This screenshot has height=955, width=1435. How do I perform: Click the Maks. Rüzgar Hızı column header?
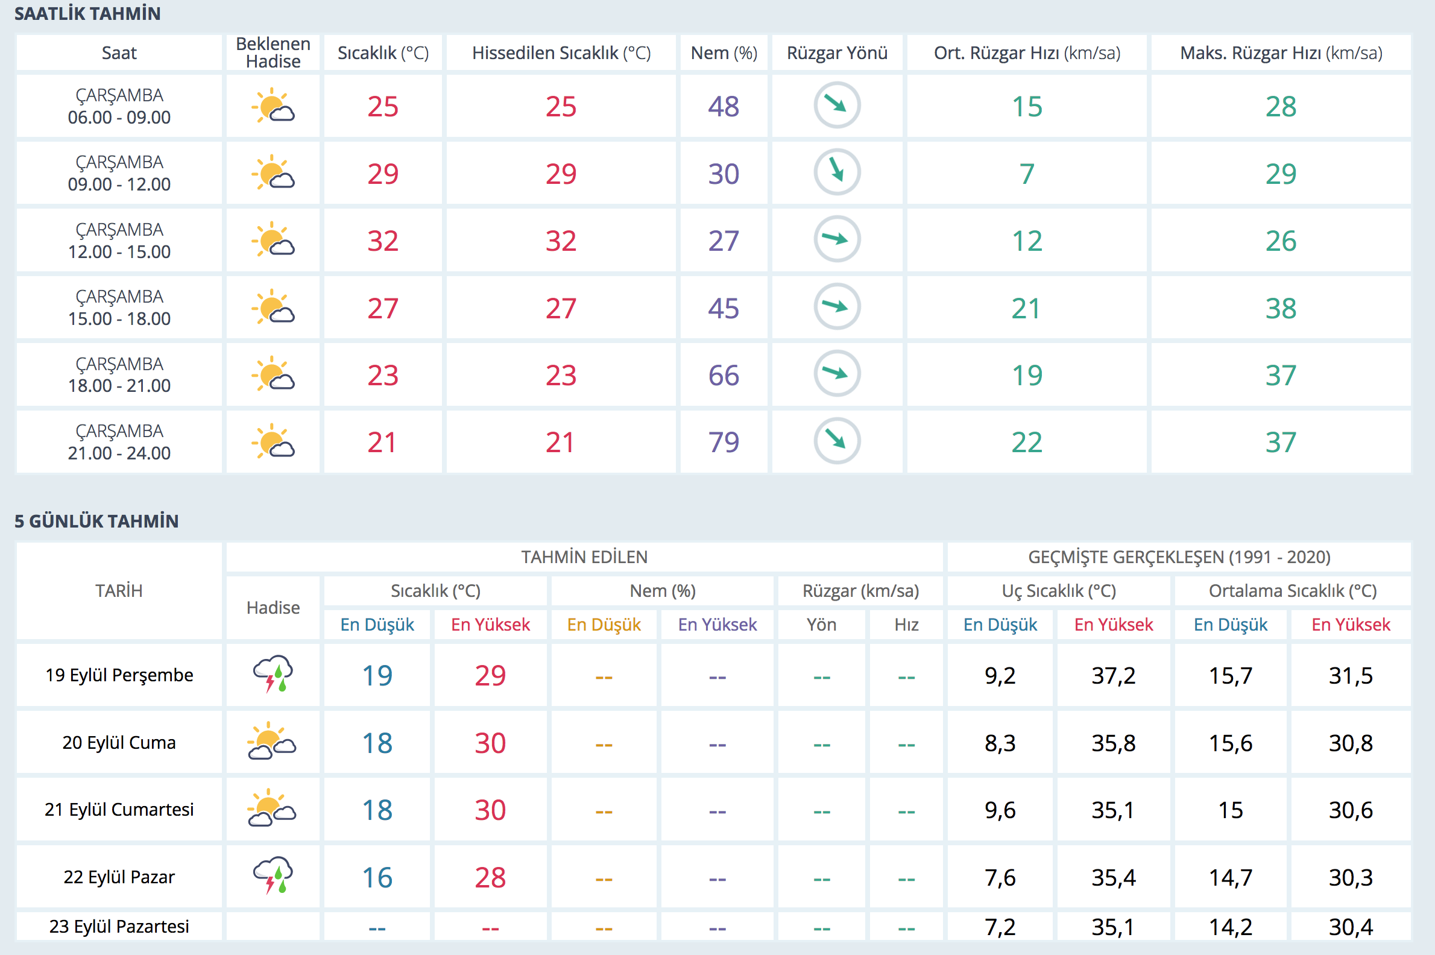point(1281,53)
